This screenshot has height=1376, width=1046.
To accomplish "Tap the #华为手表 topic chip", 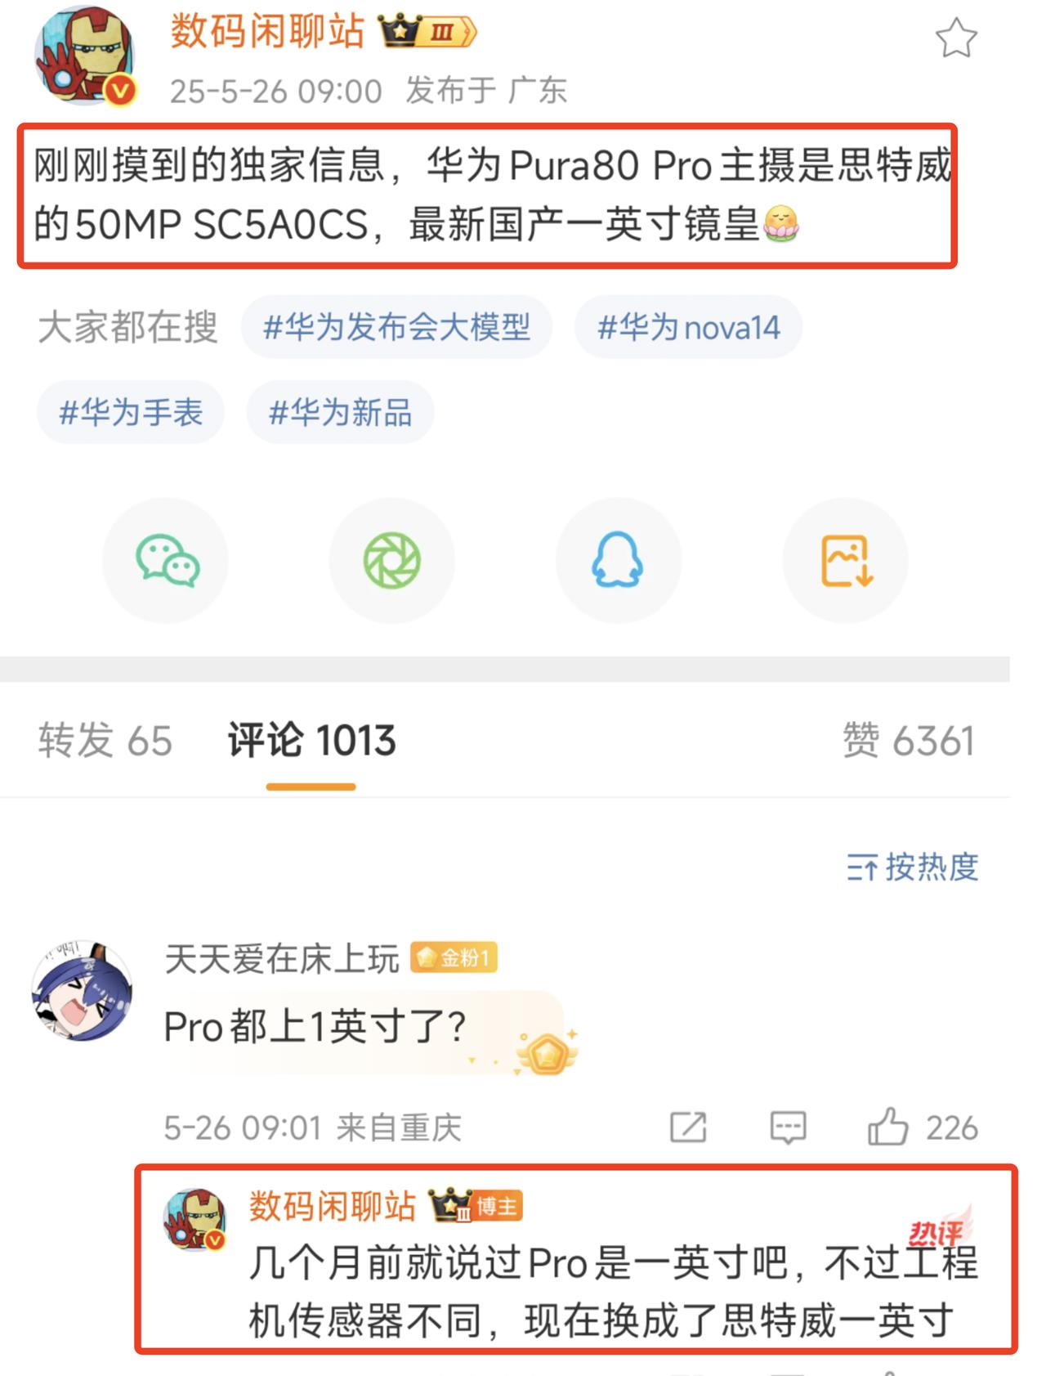I will [131, 412].
